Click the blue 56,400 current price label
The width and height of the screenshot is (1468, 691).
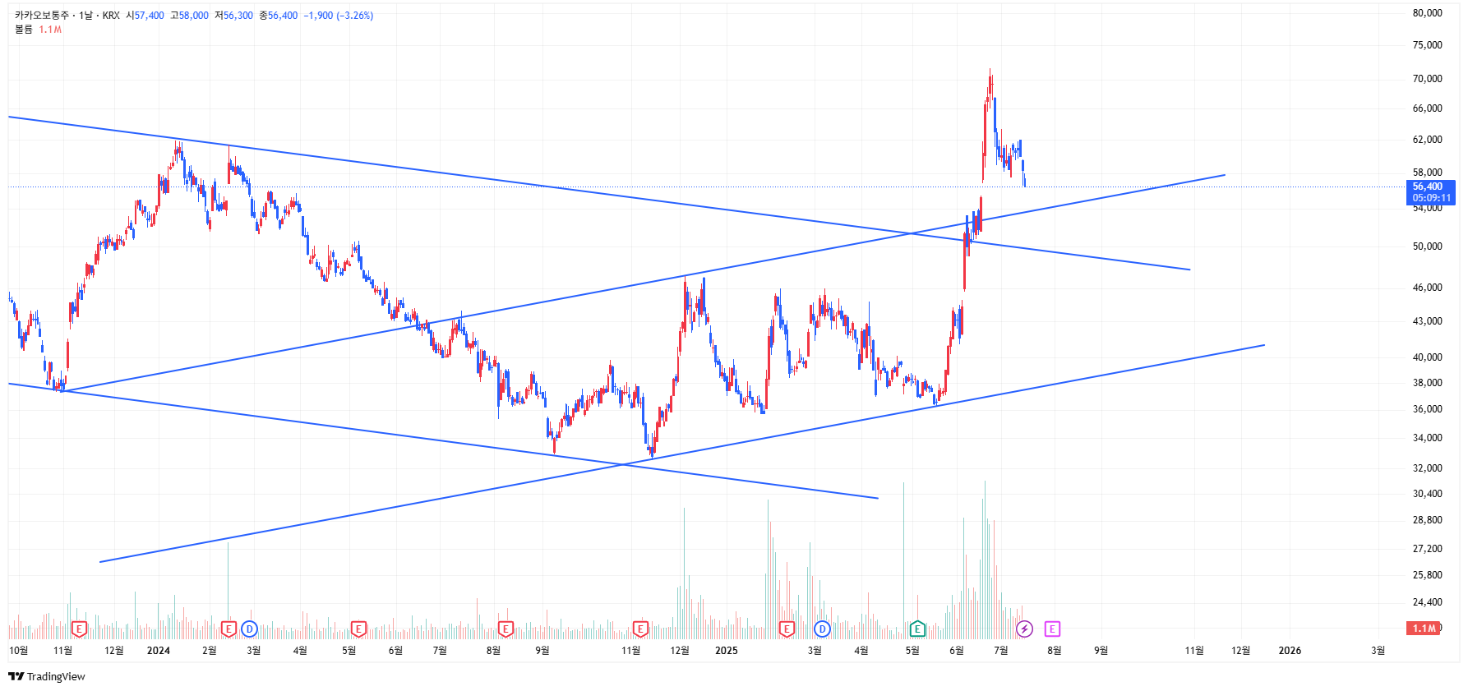point(1431,192)
